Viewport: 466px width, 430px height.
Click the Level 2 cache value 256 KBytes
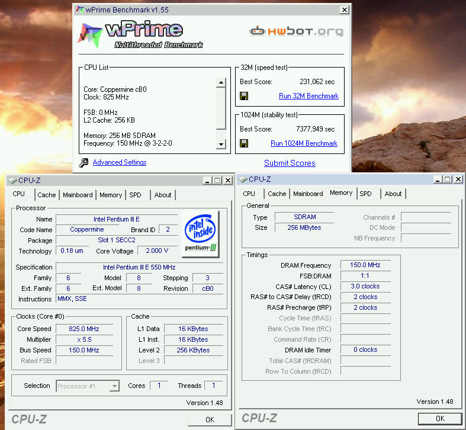pos(193,350)
